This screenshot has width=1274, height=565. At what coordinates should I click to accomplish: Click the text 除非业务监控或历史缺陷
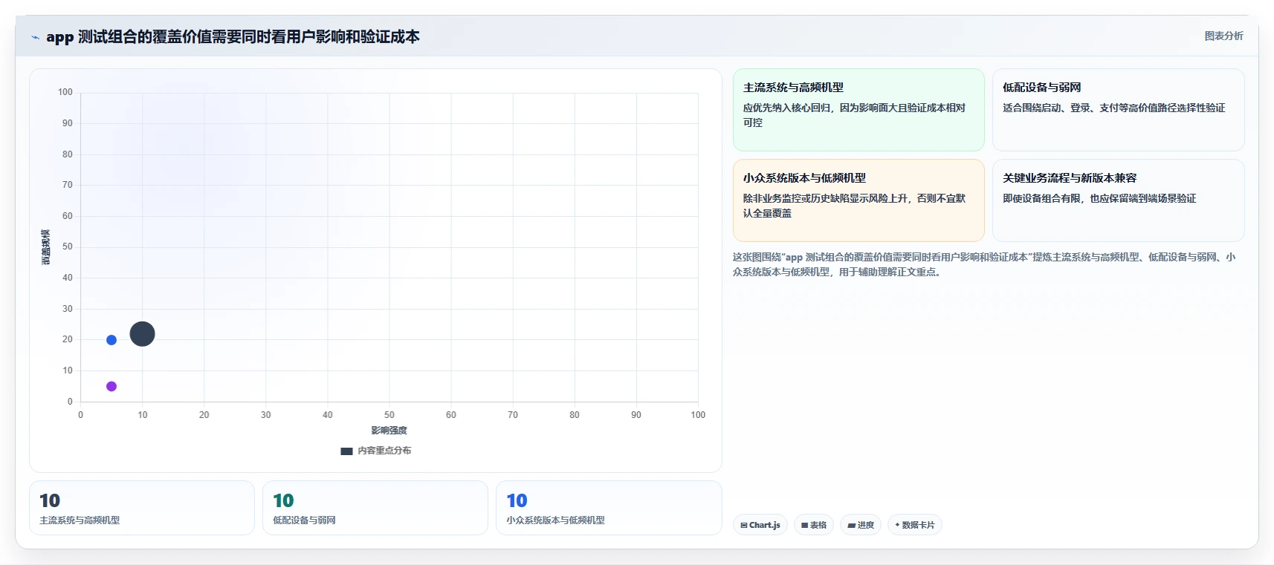[x=855, y=206]
